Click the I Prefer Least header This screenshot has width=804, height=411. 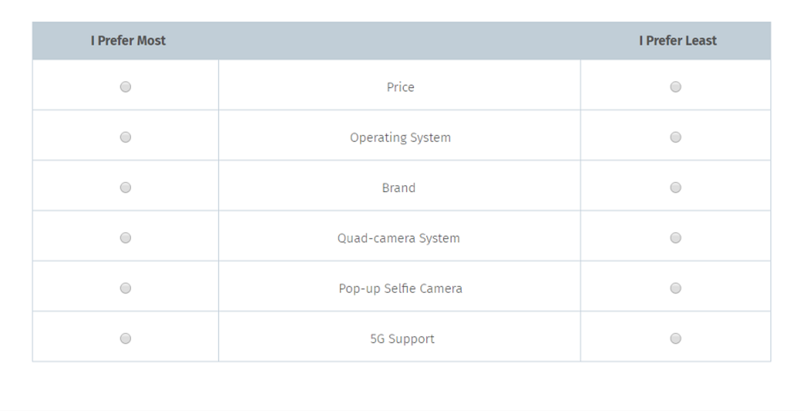(677, 40)
